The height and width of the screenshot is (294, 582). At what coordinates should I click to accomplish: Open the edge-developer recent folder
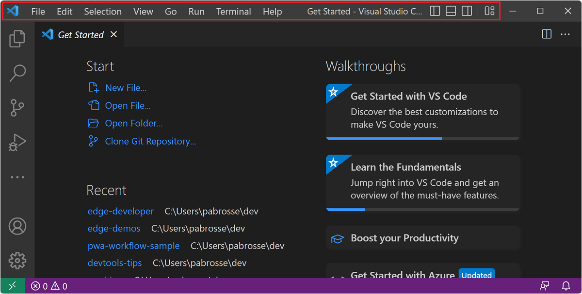120,211
